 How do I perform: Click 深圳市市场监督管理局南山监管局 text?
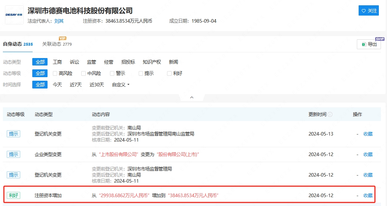tap(161, 134)
